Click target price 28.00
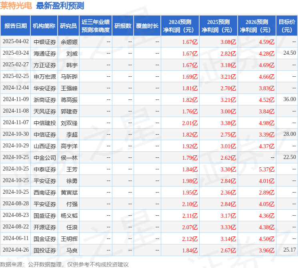This screenshot has width=298, height=268. click(290, 134)
